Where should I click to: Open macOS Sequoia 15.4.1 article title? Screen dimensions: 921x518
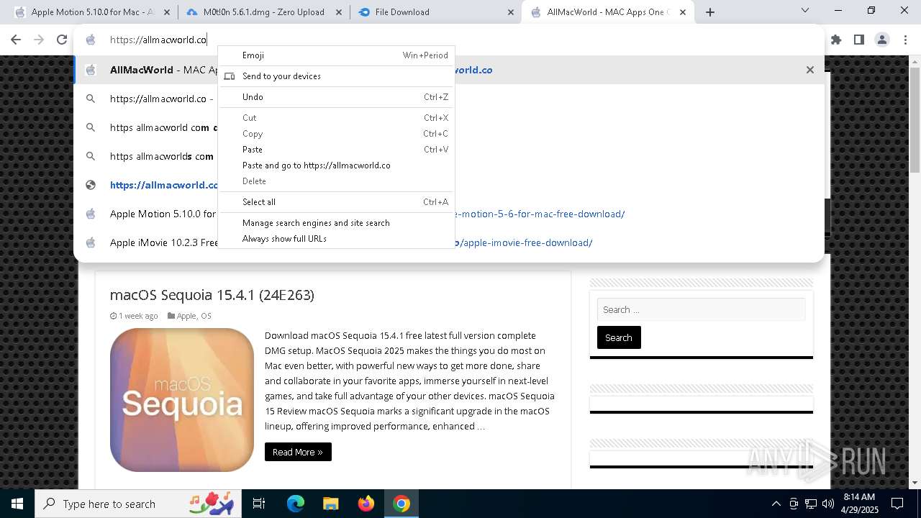coord(212,295)
